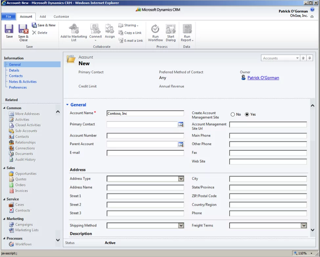Switch to the Account ribbon tab
This screenshot has width=320, height=257.
pos(26,16)
